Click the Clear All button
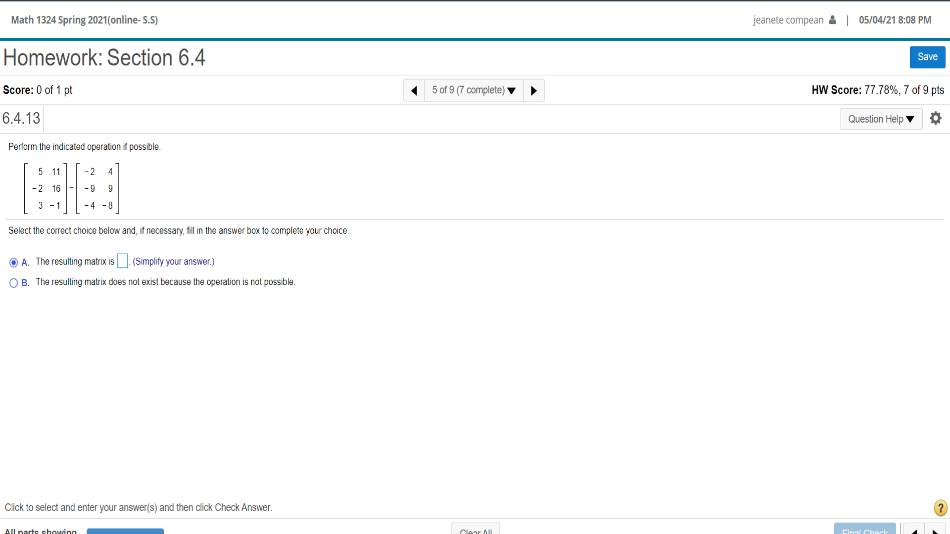The height and width of the screenshot is (534, 950). [x=475, y=531]
